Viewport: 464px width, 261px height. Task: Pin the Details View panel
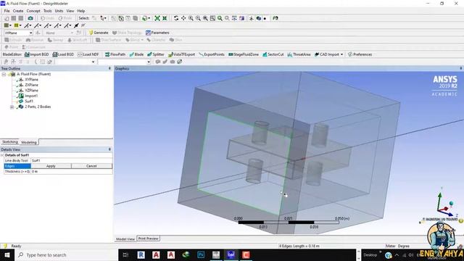click(x=109, y=149)
